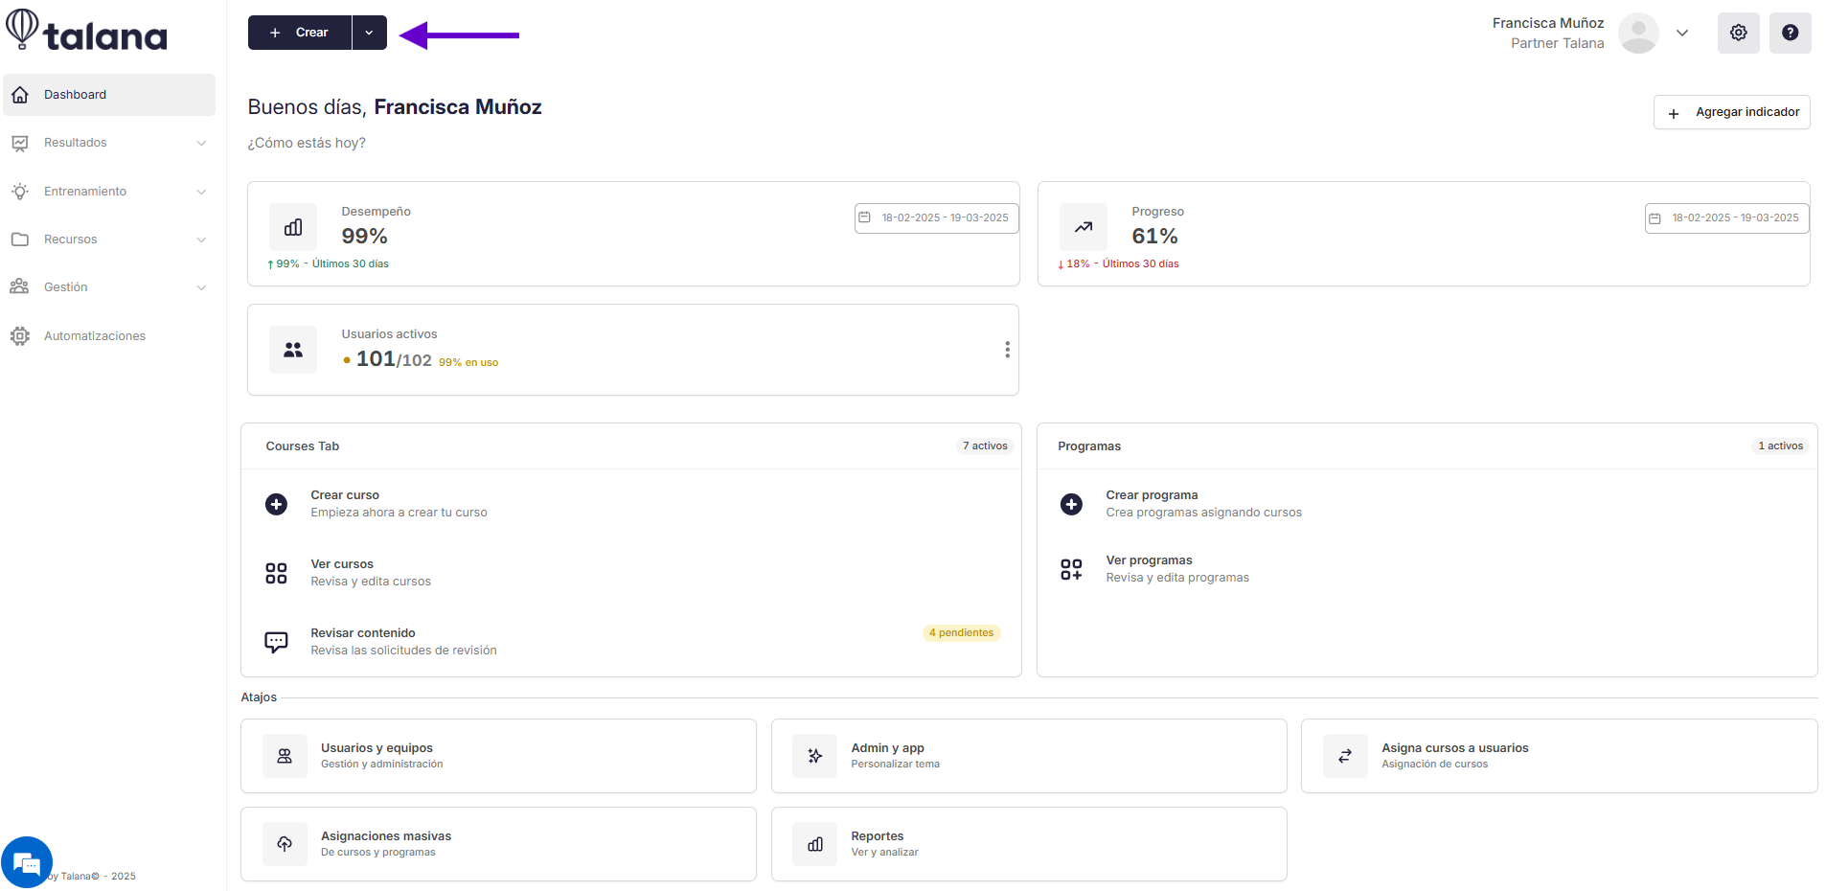Click Asignaciones masivas upload icon
The height and width of the screenshot is (891, 1826).
click(x=285, y=844)
